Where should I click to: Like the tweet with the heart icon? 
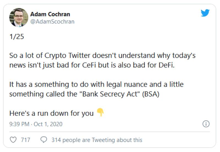pyautogui.click(x=13, y=140)
